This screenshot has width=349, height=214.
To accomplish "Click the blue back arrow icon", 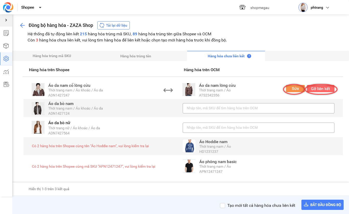I will pos(22,25).
